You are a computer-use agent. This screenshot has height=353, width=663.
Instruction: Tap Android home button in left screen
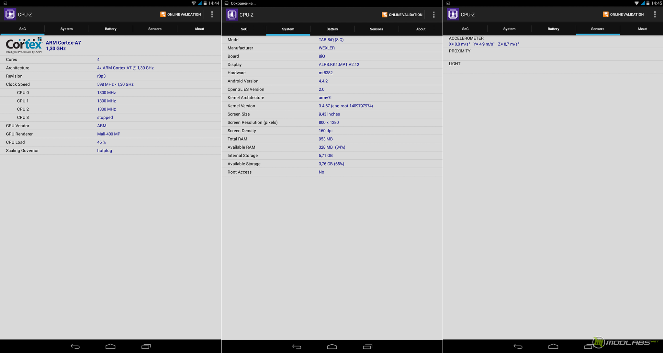(x=110, y=346)
